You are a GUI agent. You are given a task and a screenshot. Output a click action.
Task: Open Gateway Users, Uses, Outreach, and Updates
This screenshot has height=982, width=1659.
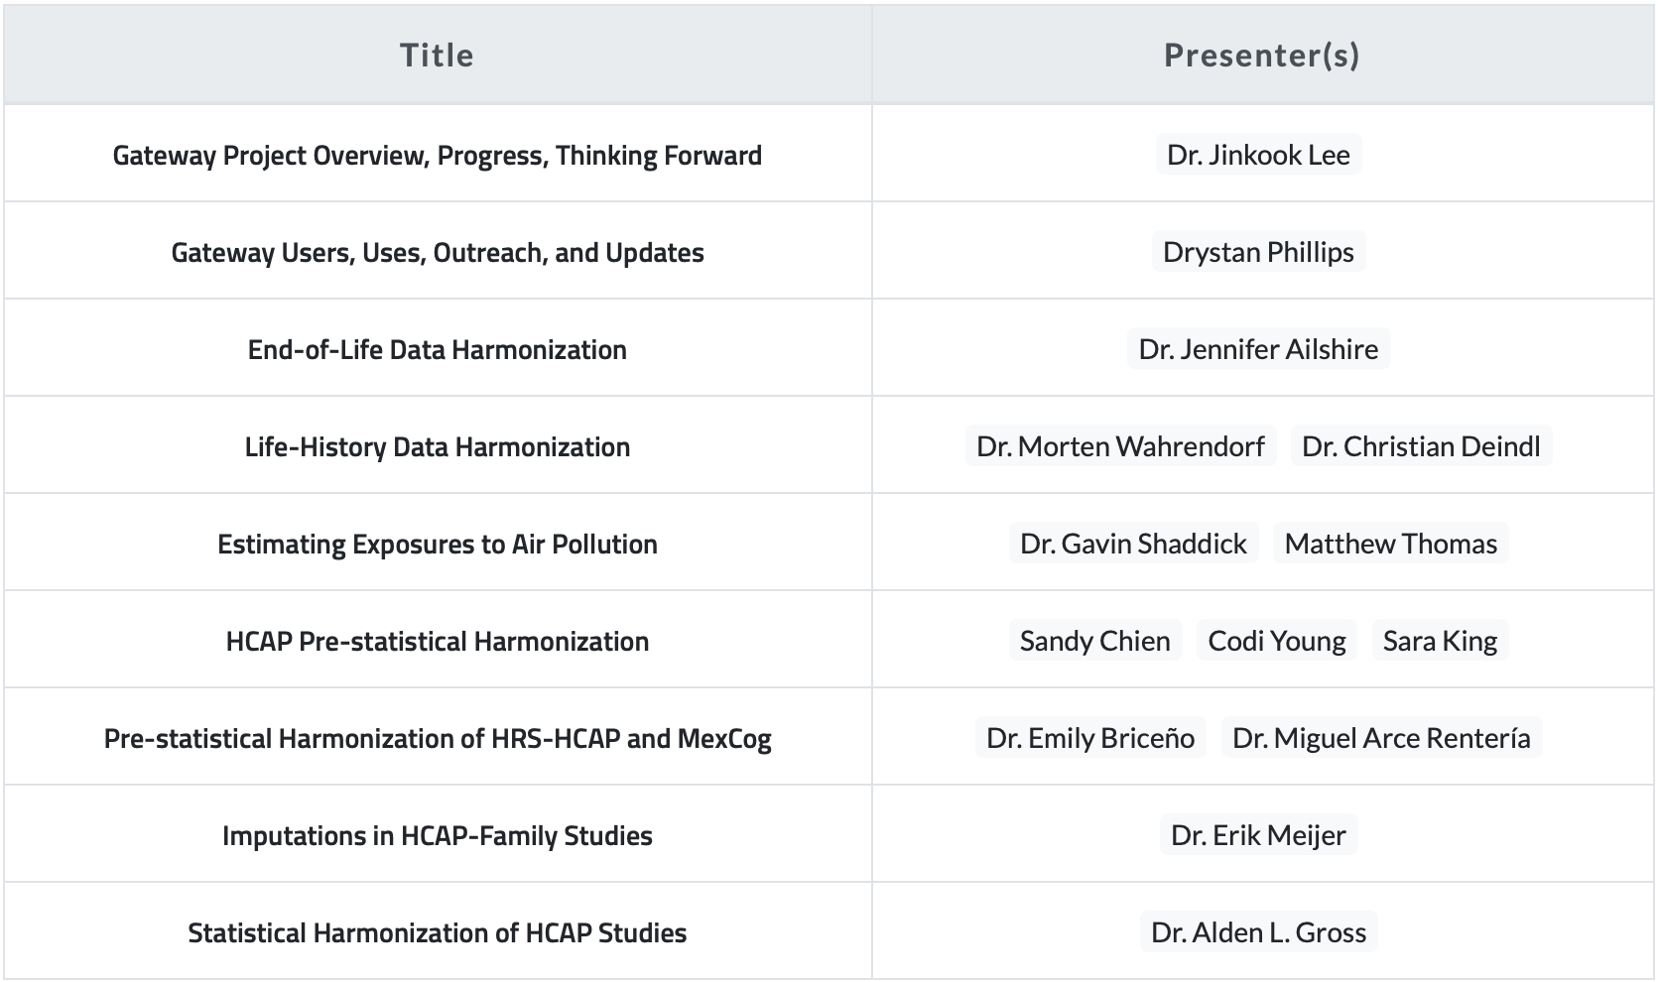pyautogui.click(x=438, y=253)
